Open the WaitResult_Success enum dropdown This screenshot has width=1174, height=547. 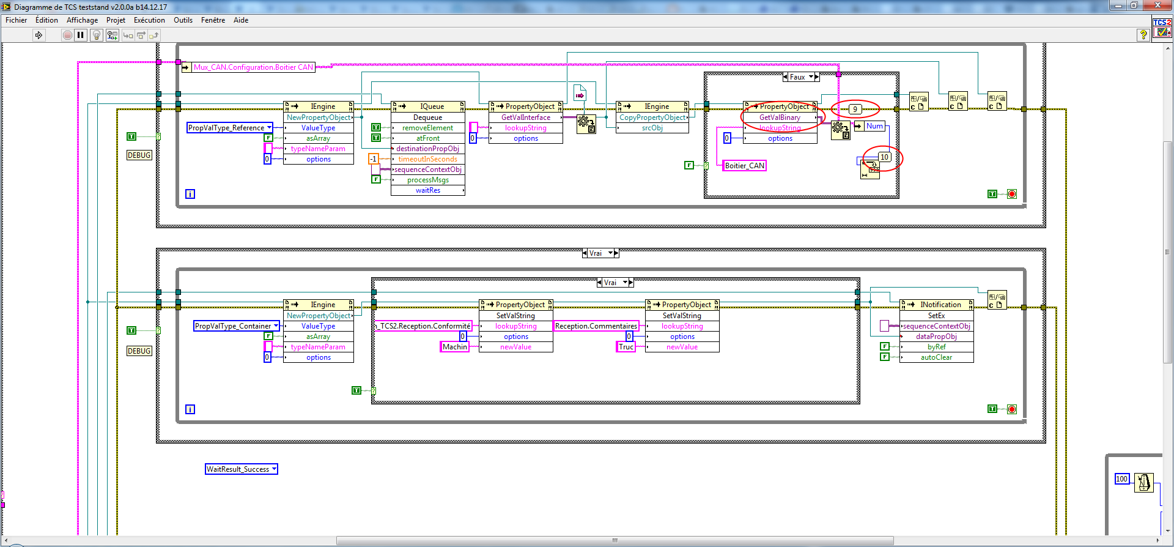click(274, 469)
